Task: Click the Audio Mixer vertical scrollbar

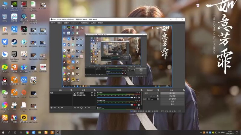Action: [141, 99]
